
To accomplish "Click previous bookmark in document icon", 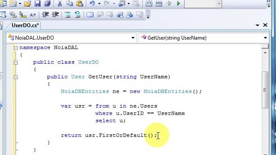I will click(120, 15).
